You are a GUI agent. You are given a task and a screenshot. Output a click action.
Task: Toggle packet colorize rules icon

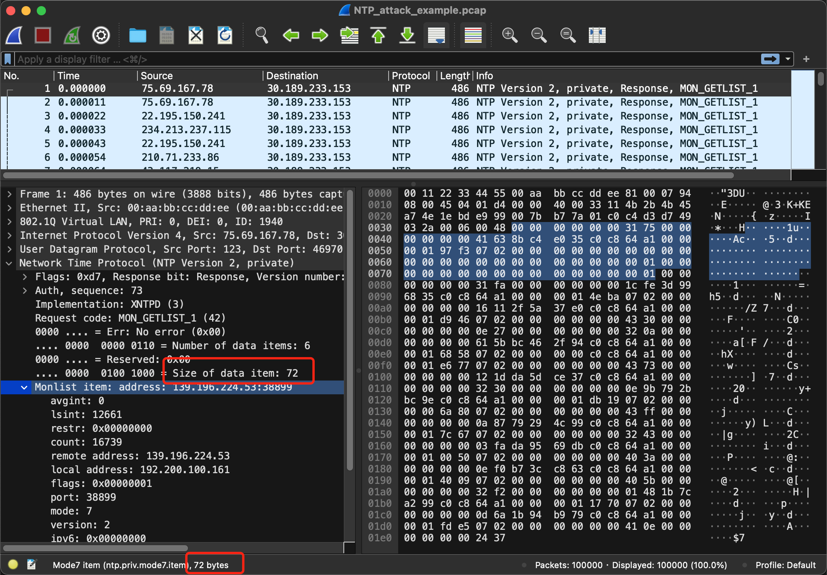[x=473, y=36]
